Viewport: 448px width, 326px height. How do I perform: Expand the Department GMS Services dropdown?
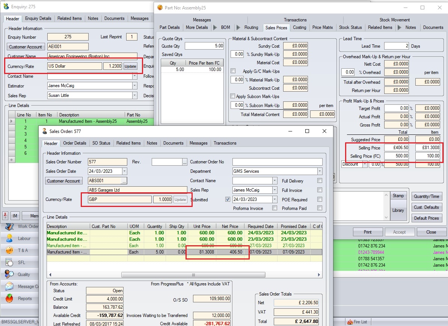[320, 171]
